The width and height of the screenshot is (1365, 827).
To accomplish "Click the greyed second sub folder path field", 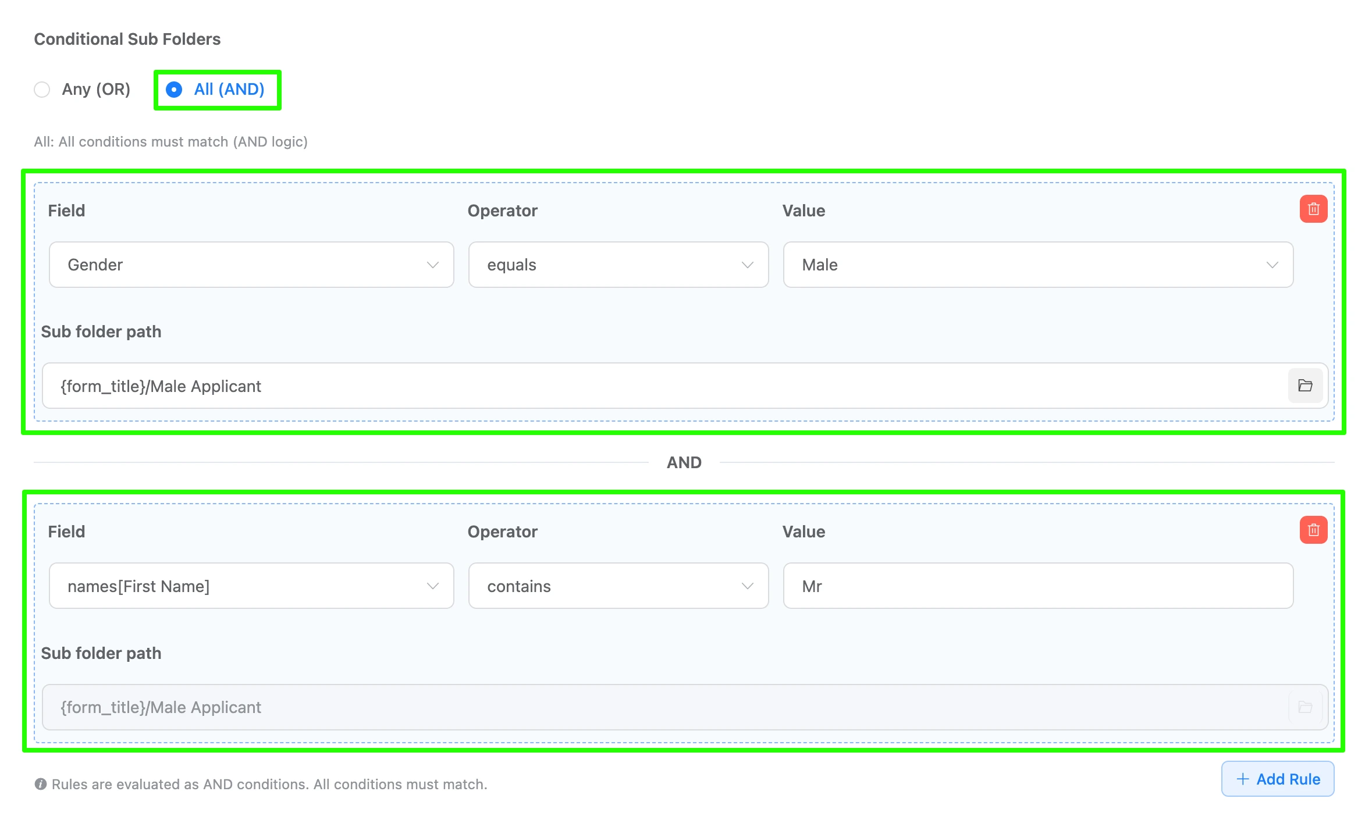I will tap(663, 707).
